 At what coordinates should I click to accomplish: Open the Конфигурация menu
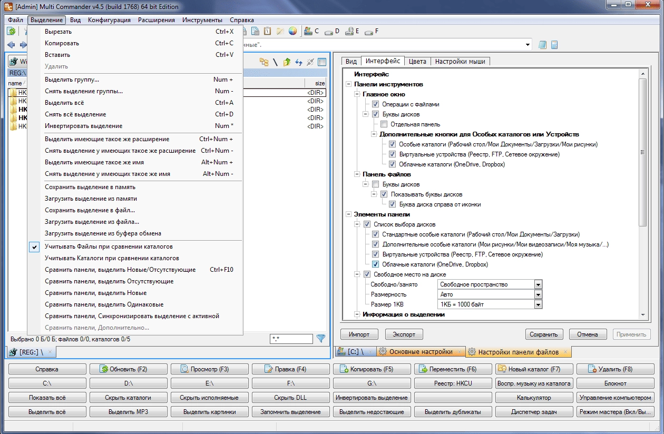pos(109,20)
